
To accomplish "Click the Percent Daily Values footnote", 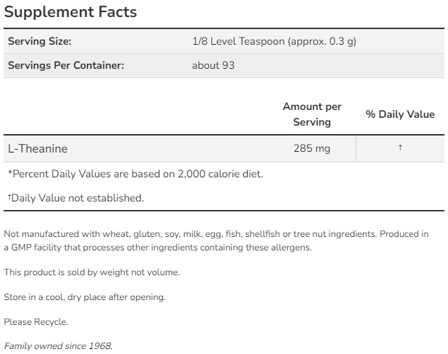I will (x=135, y=174).
